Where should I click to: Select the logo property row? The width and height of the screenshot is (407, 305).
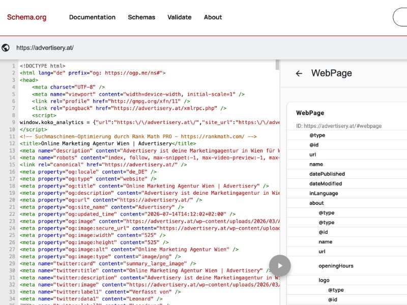pos(347,280)
